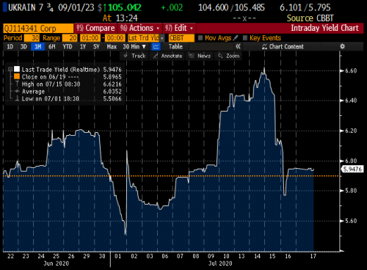The width and height of the screenshot is (367, 270).
Task: Select the 1M range tab
Action: coord(38,46)
